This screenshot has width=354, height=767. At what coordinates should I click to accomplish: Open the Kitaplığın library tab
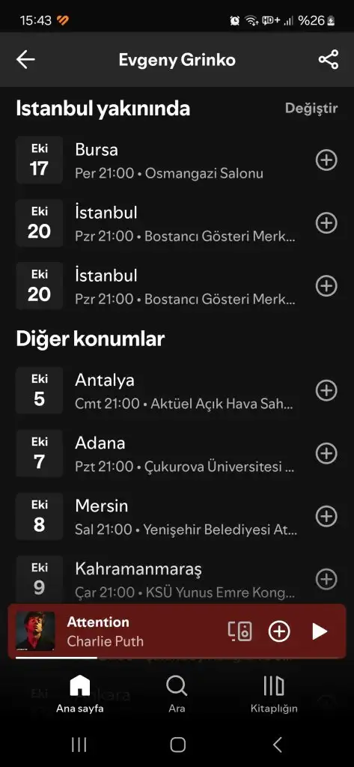pyautogui.click(x=274, y=694)
